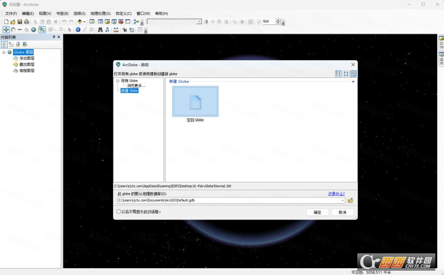
Task: Click the Print icon in toolbar
Action: (x=26, y=22)
